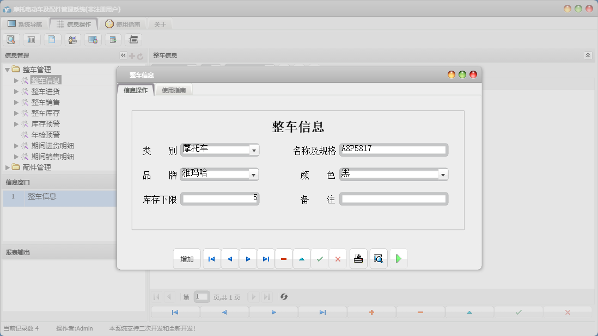The image size is (598, 336).
Task: Select the search preview tool on the toolbar
Action: tap(11, 39)
